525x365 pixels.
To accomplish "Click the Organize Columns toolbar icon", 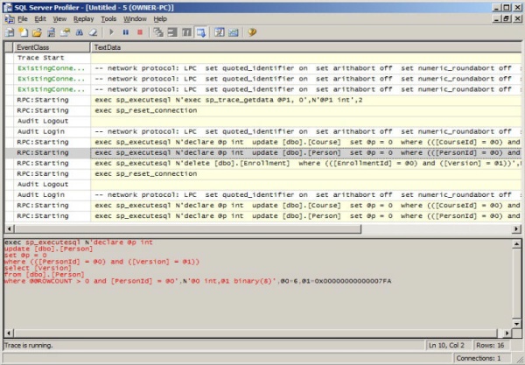I will 158,32.
